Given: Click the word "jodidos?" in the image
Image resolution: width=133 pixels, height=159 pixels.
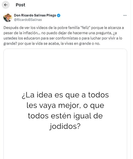Looking at the screenshot, I should point(65,126).
